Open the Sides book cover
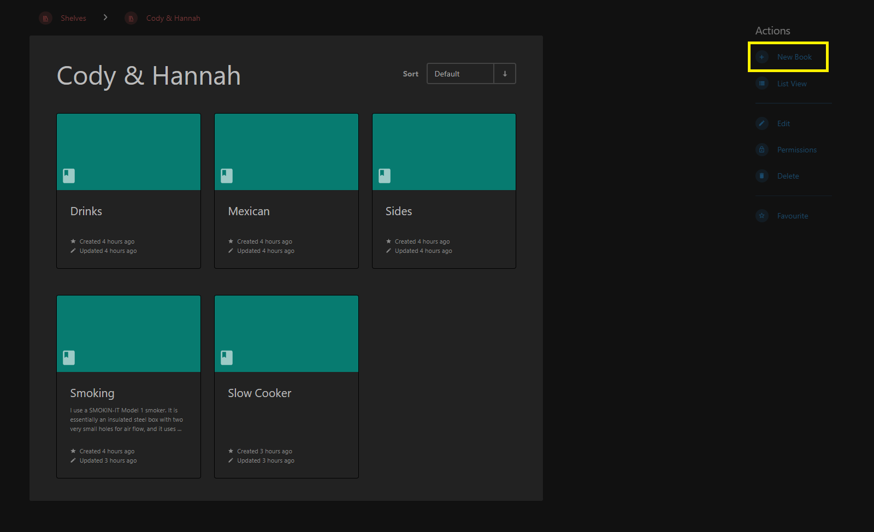 point(444,152)
